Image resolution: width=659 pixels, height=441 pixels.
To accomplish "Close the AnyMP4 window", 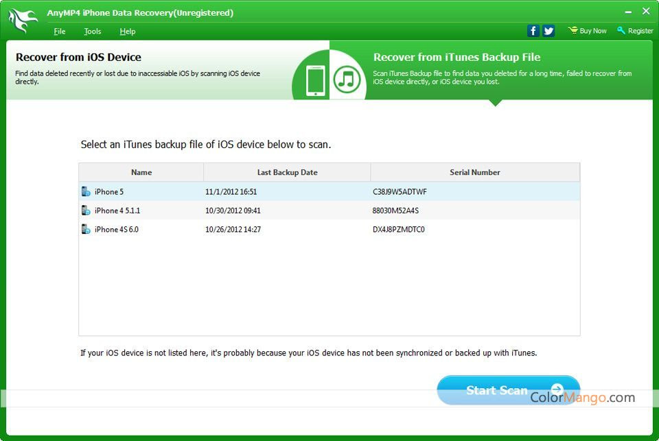I will tap(646, 12).
